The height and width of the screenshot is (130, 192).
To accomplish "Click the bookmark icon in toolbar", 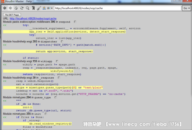I will pos(33,8).
